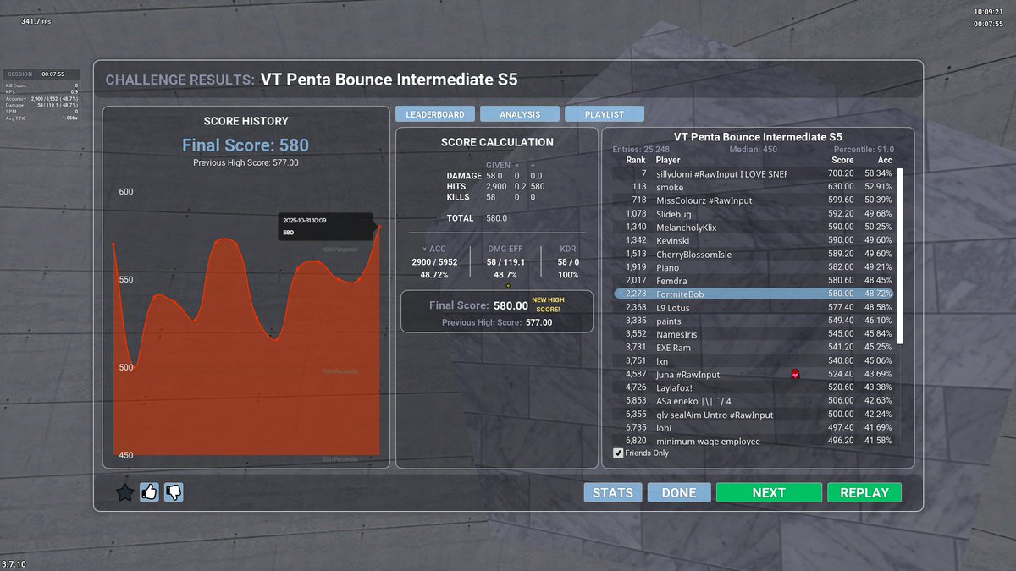Favorite this scenario with the star icon
Viewport: 1016px width, 571px height.
click(124, 492)
